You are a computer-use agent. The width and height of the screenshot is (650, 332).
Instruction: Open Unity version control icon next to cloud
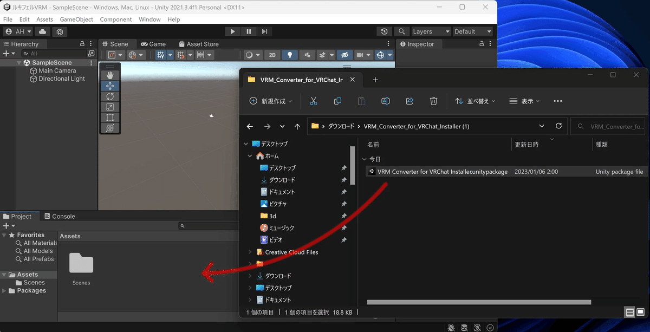pos(60,31)
